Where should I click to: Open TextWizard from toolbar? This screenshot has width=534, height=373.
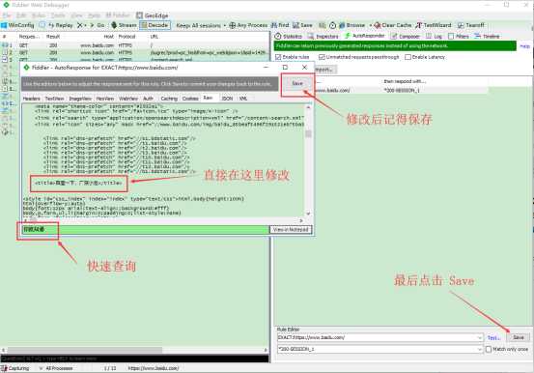tap(434, 25)
